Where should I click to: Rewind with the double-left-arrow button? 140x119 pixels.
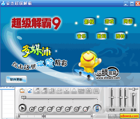coord(50,109)
